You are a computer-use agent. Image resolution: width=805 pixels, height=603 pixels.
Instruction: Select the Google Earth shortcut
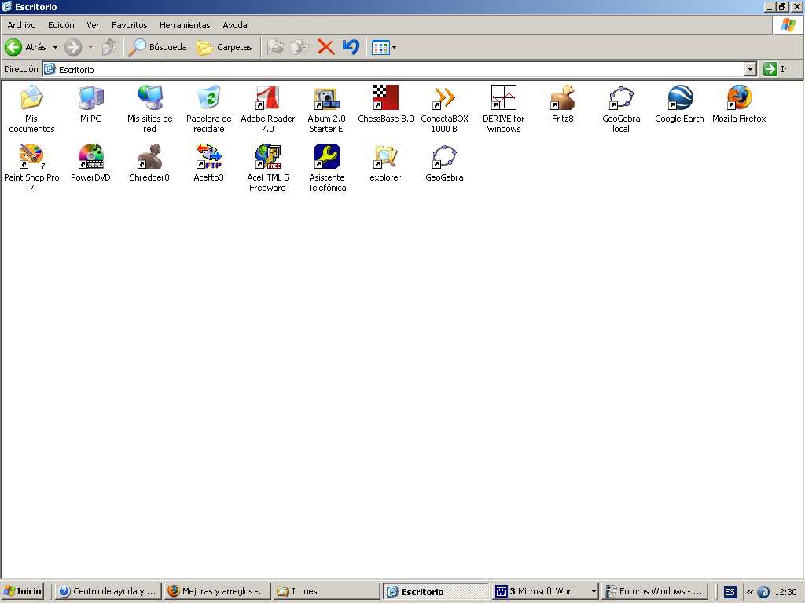(680, 97)
